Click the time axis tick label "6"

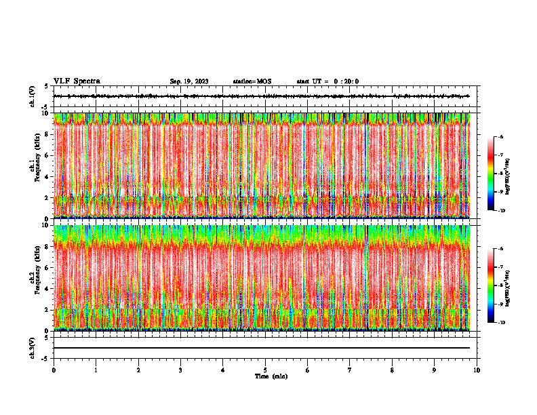coord(307,370)
